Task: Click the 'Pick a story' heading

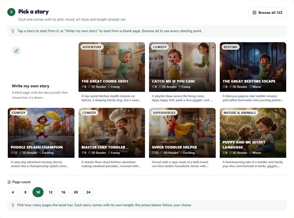Action: click(x=33, y=12)
